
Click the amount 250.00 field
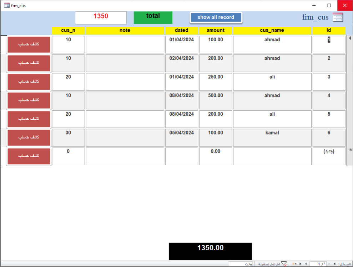[216, 82]
